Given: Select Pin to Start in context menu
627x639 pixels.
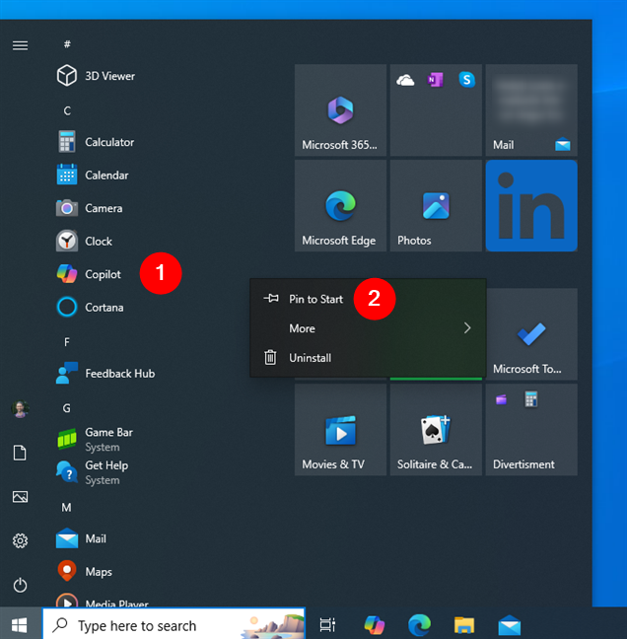Looking at the screenshot, I should (x=315, y=299).
